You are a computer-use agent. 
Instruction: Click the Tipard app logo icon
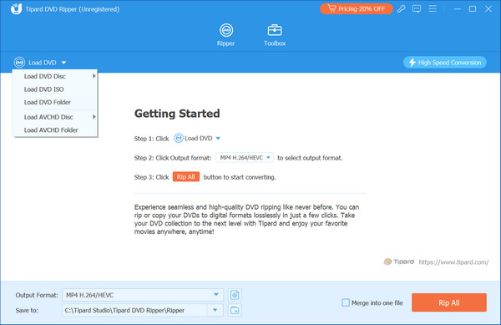(x=16, y=9)
